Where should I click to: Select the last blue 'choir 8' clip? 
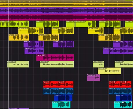[x=125, y=91]
